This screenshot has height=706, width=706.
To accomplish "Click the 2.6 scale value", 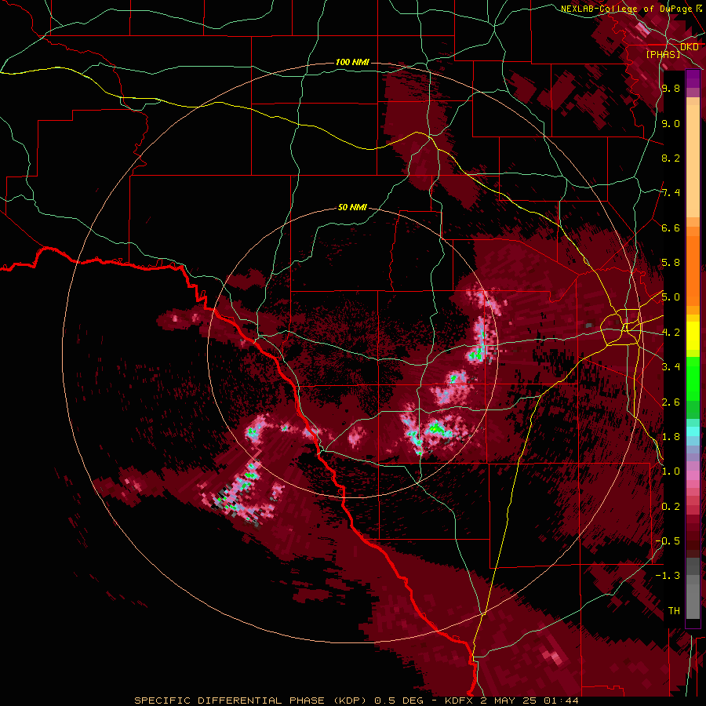I will [671, 402].
